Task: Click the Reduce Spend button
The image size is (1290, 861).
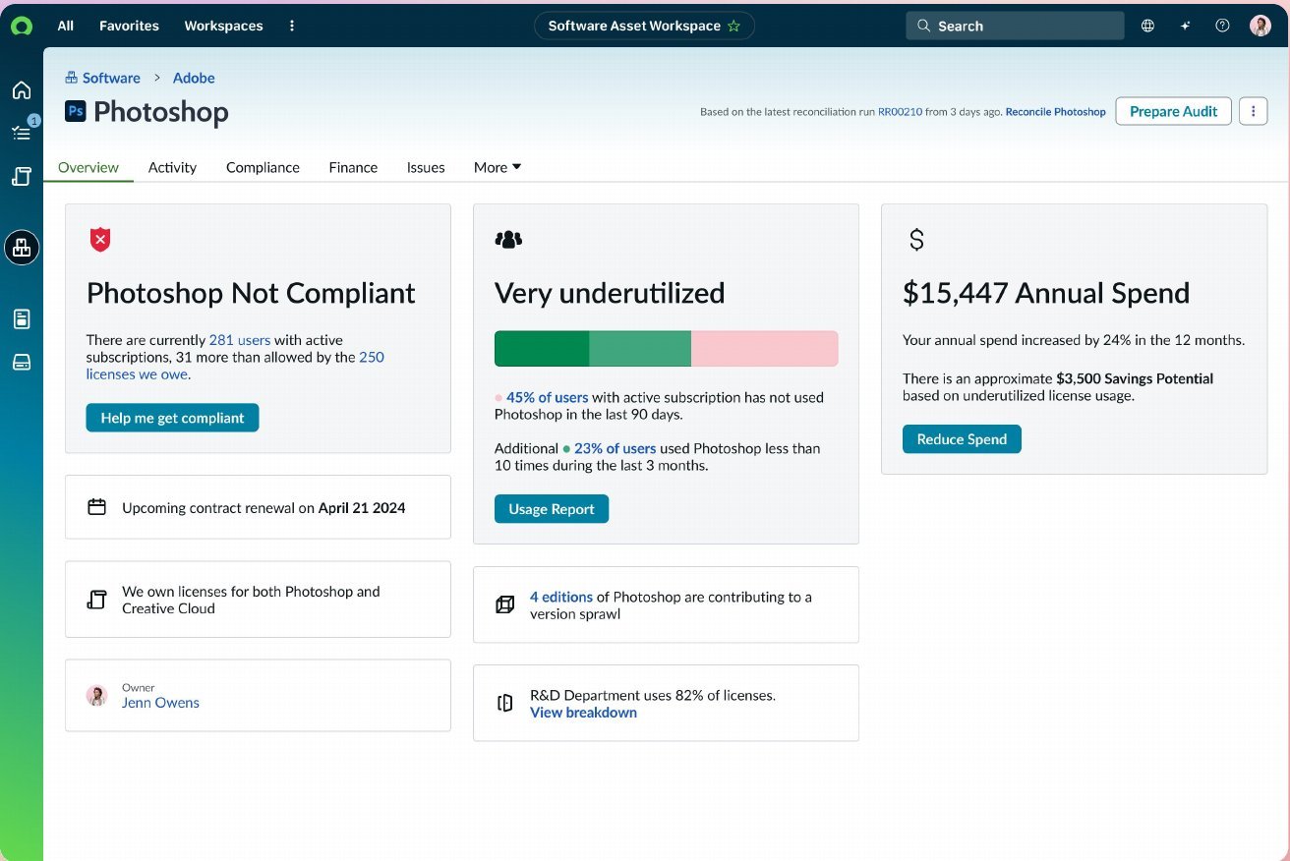Action: (x=962, y=439)
